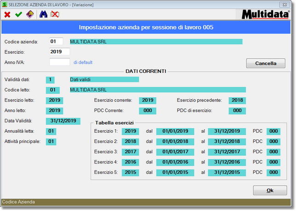The width and height of the screenshot is (296, 211).
Task: Click Esercizio 5 year 2015 cell
Action: pos(131,172)
